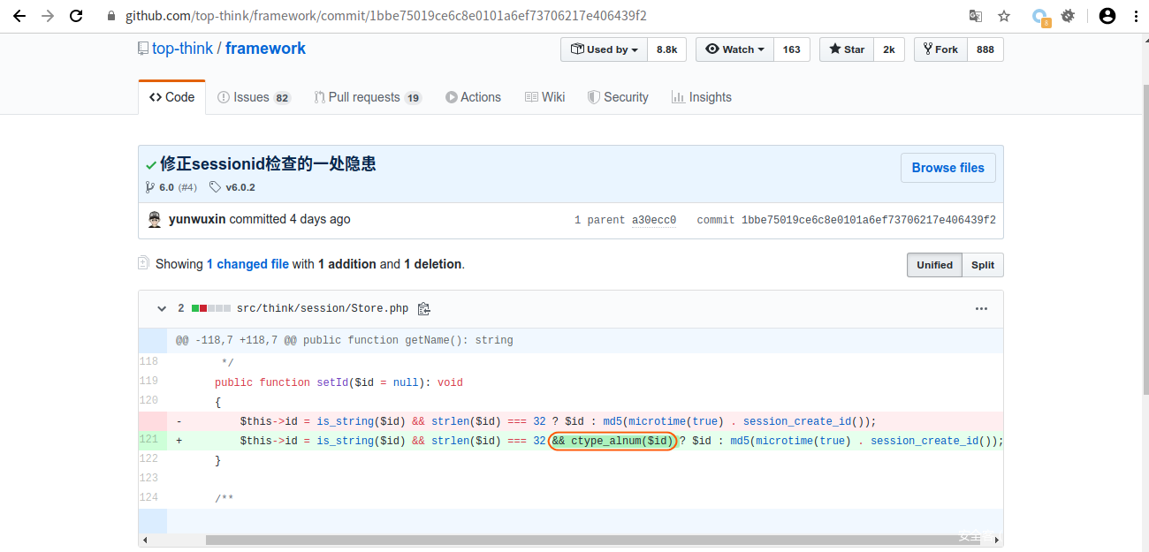This screenshot has width=1149, height=552.
Task: Star the framework repository
Action: coord(847,49)
